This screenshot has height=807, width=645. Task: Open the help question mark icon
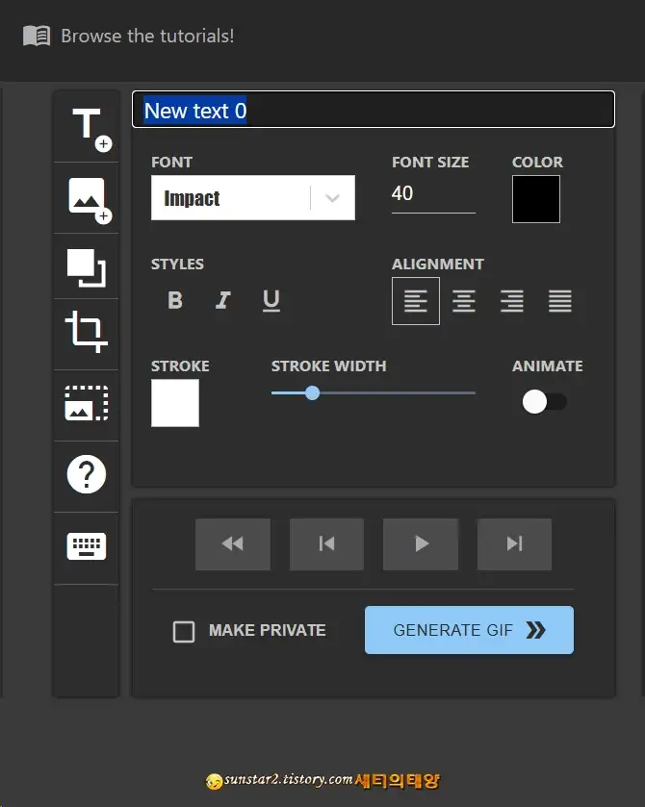click(x=87, y=474)
